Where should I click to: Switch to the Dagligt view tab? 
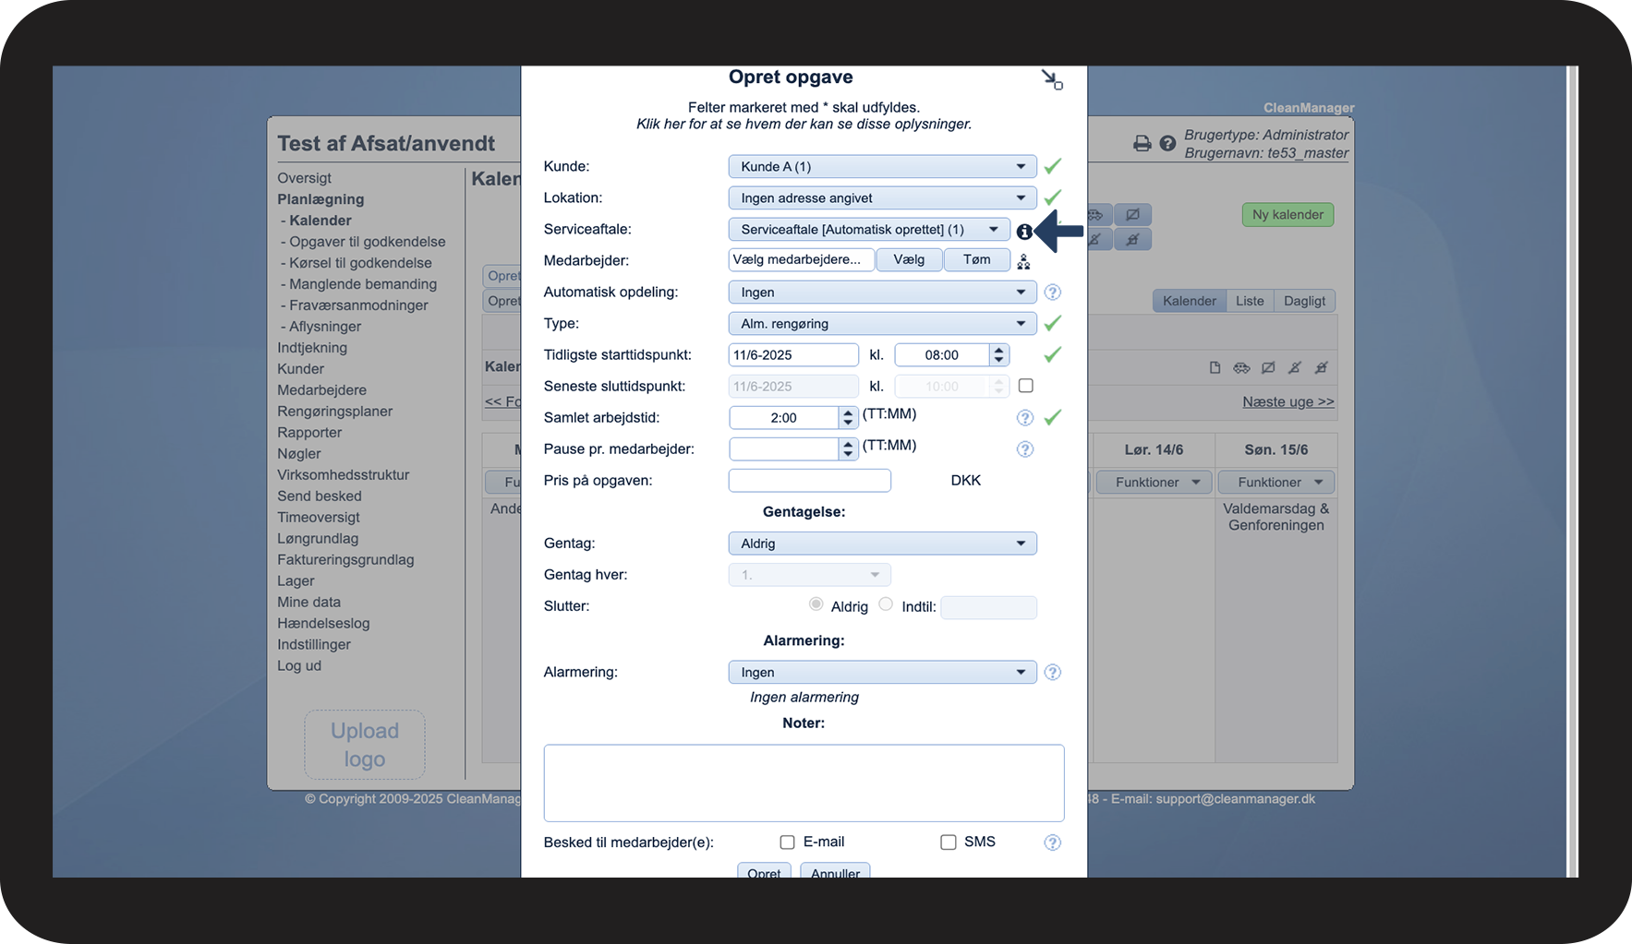click(x=1304, y=301)
